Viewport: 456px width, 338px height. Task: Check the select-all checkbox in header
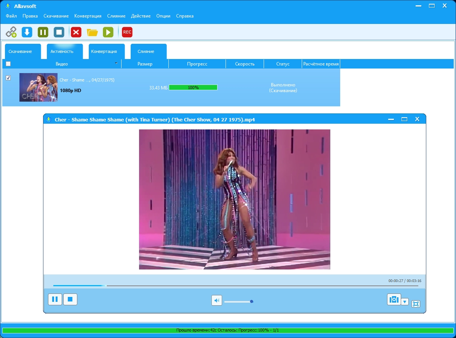[8, 64]
